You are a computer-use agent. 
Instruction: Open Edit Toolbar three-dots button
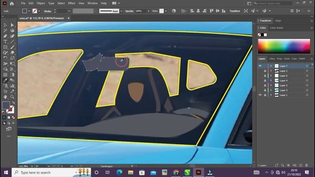click(9, 136)
